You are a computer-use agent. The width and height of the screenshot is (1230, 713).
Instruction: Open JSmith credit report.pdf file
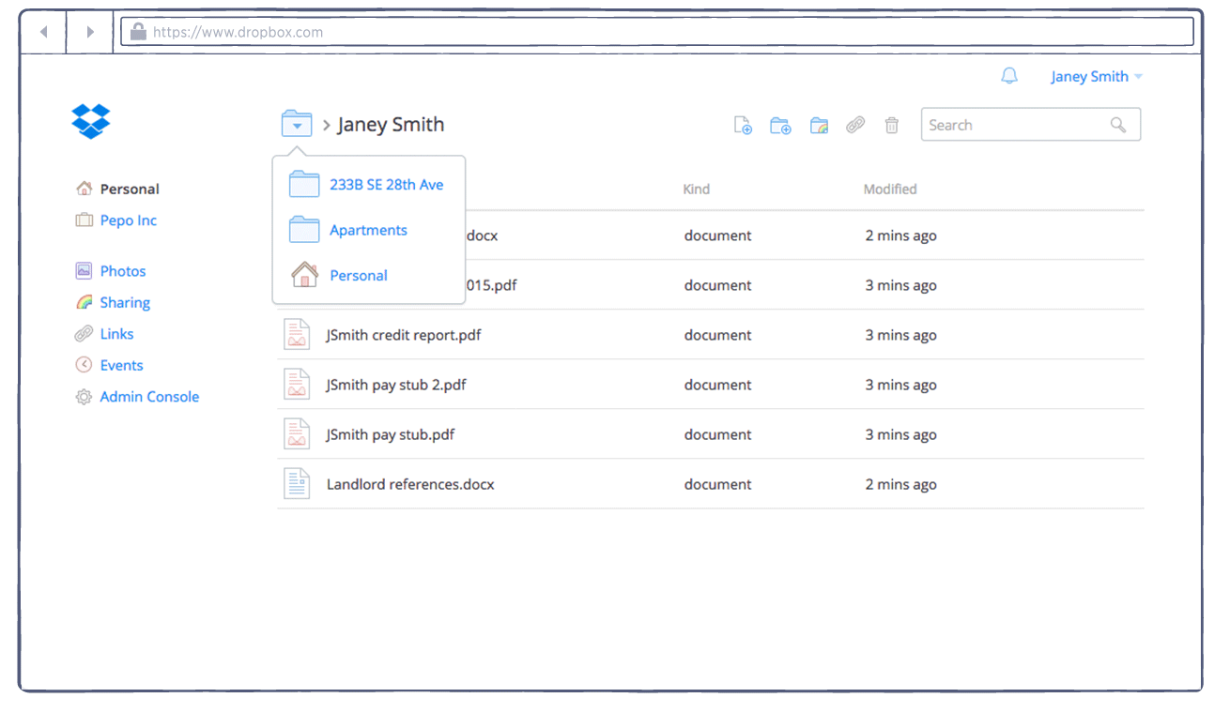[404, 335]
